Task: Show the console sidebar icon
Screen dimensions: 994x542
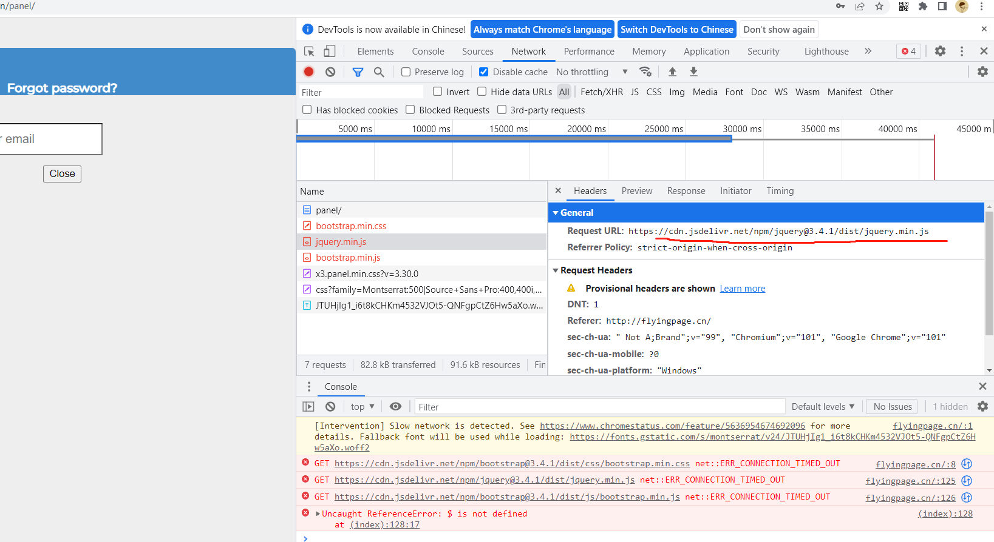Action: [308, 407]
